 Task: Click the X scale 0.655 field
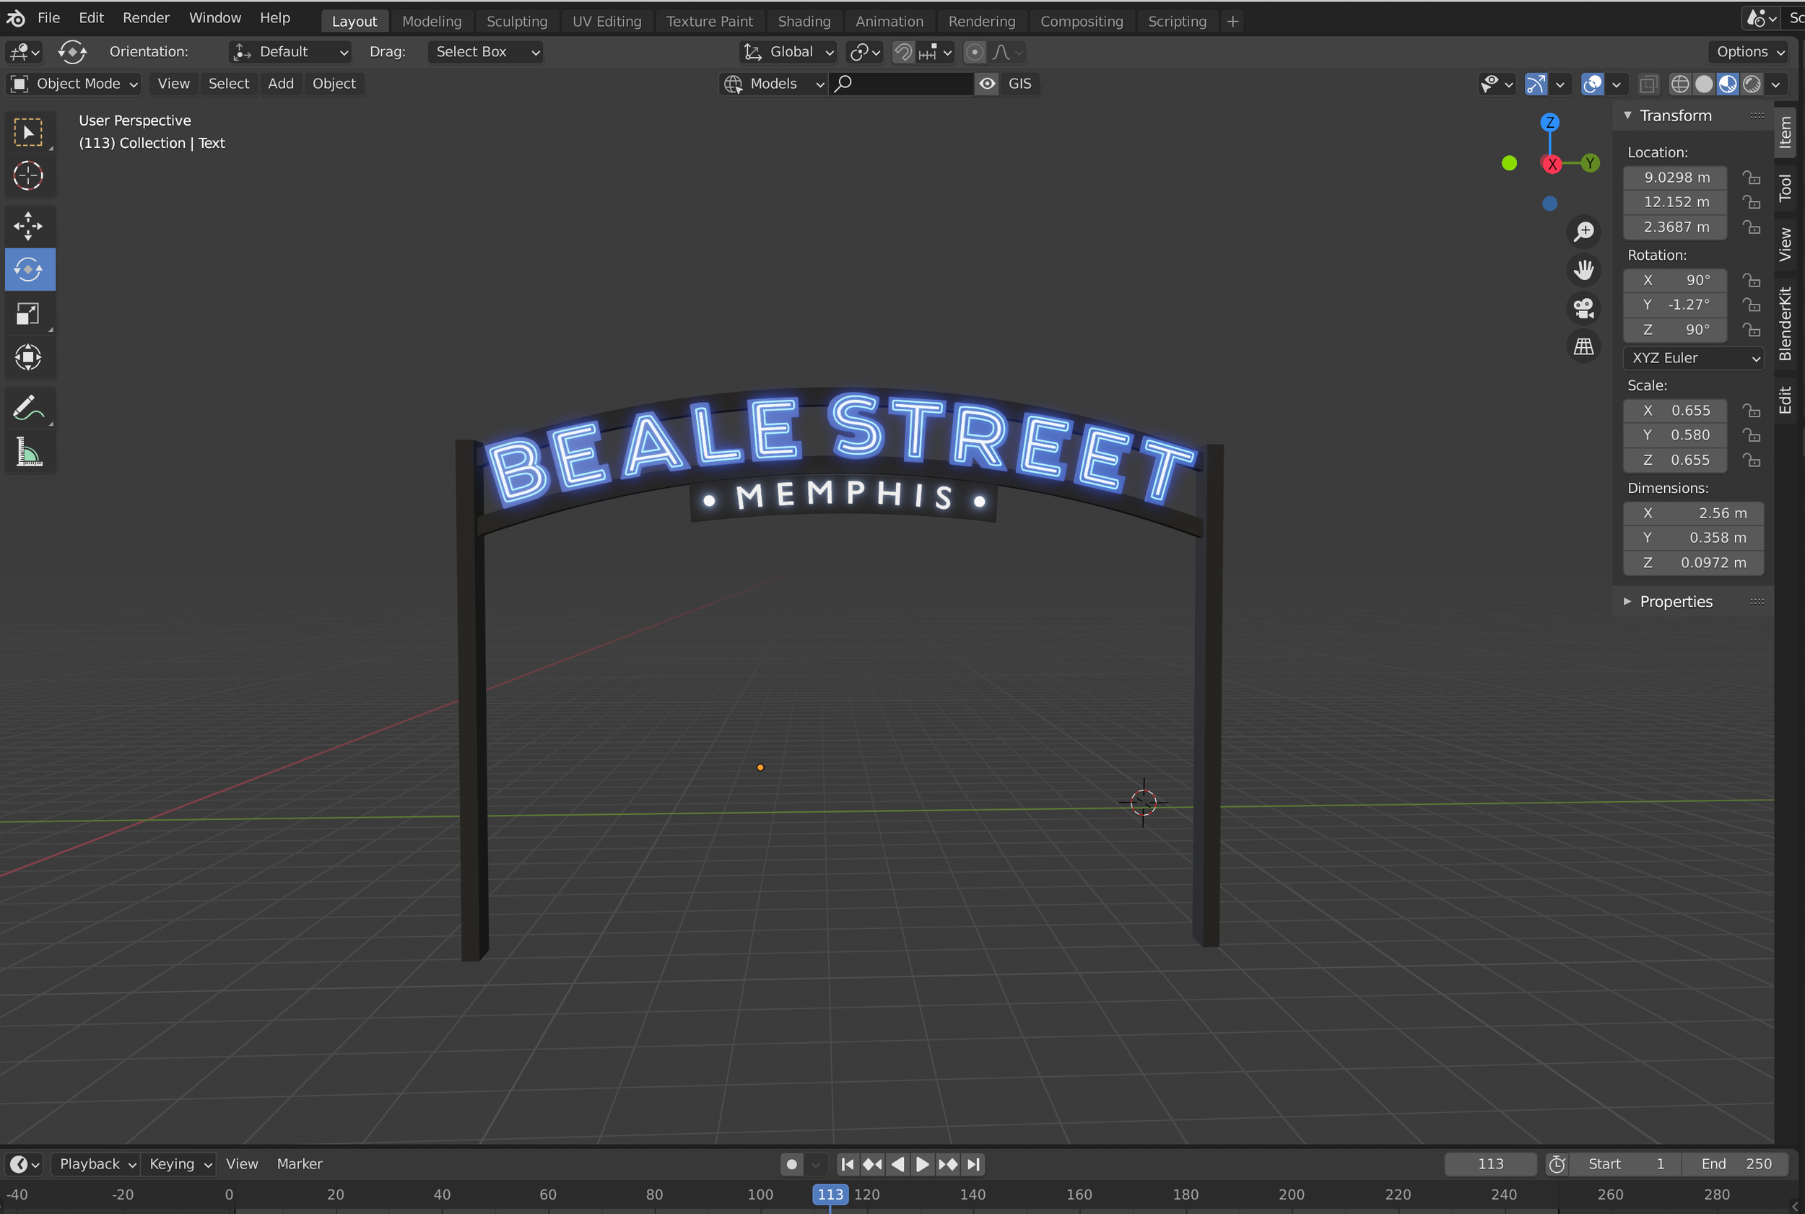pyautogui.click(x=1675, y=411)
